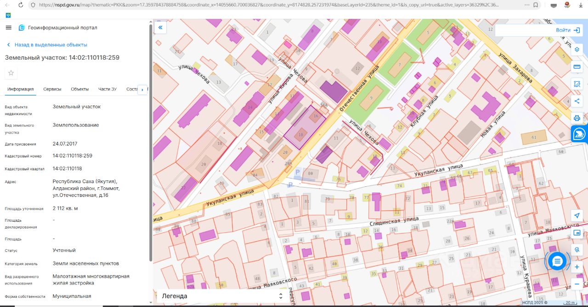Zoom in on the map
588x307 pixels.
pos(577,267)
